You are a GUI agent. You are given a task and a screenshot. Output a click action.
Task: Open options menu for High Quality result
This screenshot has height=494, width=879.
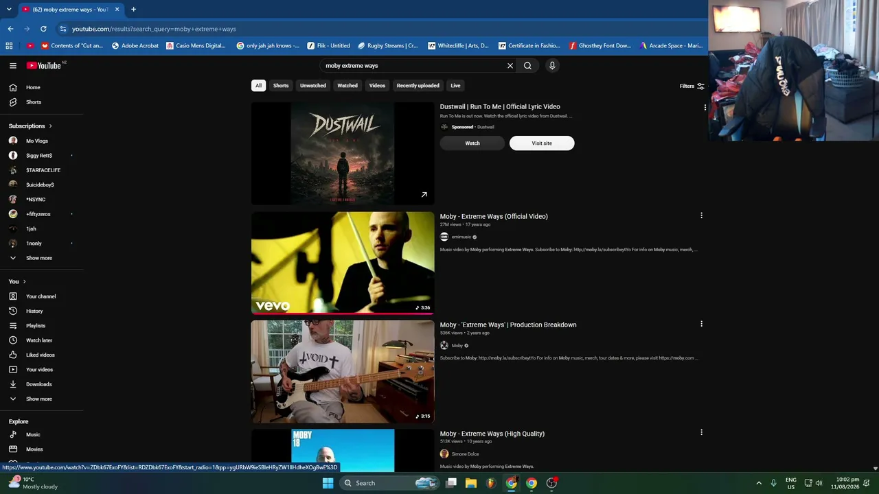[701, 432]
